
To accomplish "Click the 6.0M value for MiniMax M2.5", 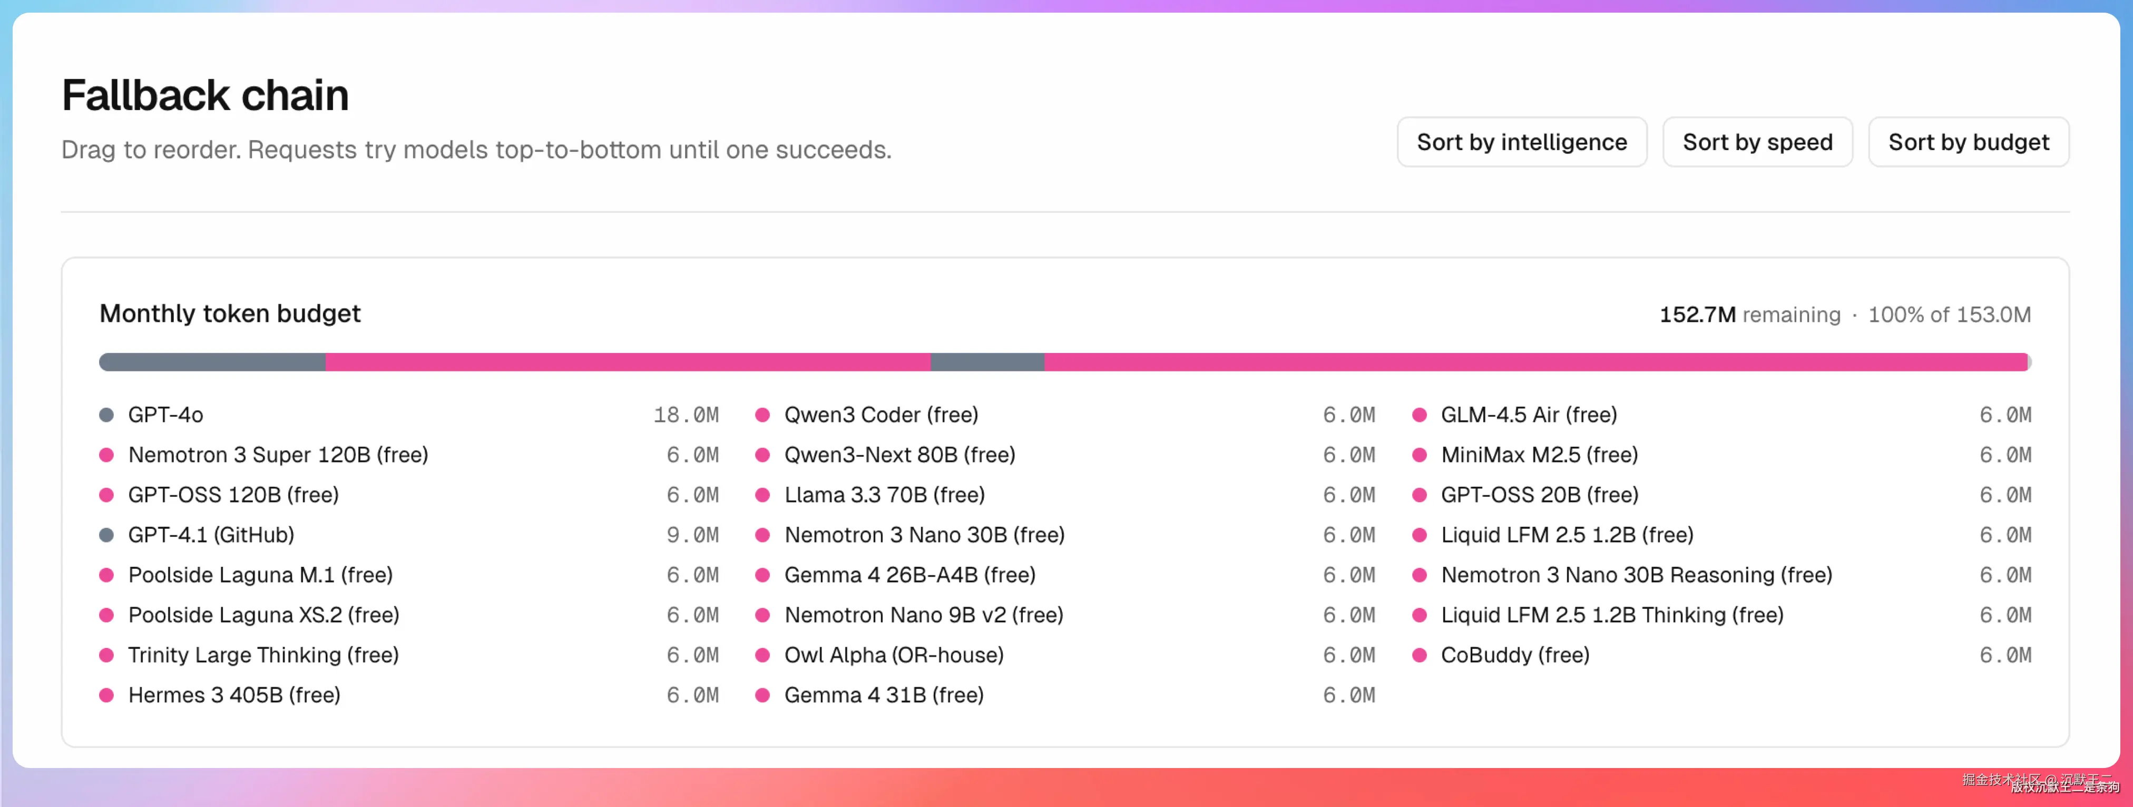I will pos(2005,455).
